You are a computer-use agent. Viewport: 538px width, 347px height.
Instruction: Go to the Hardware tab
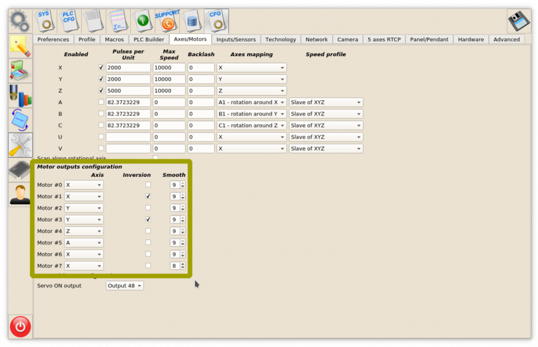click(470, 39)
